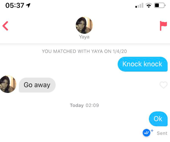170x142 pixels.
Task: Tap the Wi-Fi icon in the status bar
Action: point(149,5)
